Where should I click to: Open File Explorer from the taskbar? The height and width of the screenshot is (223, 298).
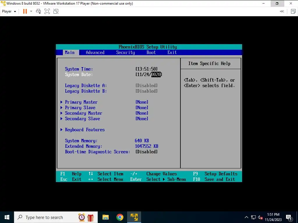[x=105, y=217]
